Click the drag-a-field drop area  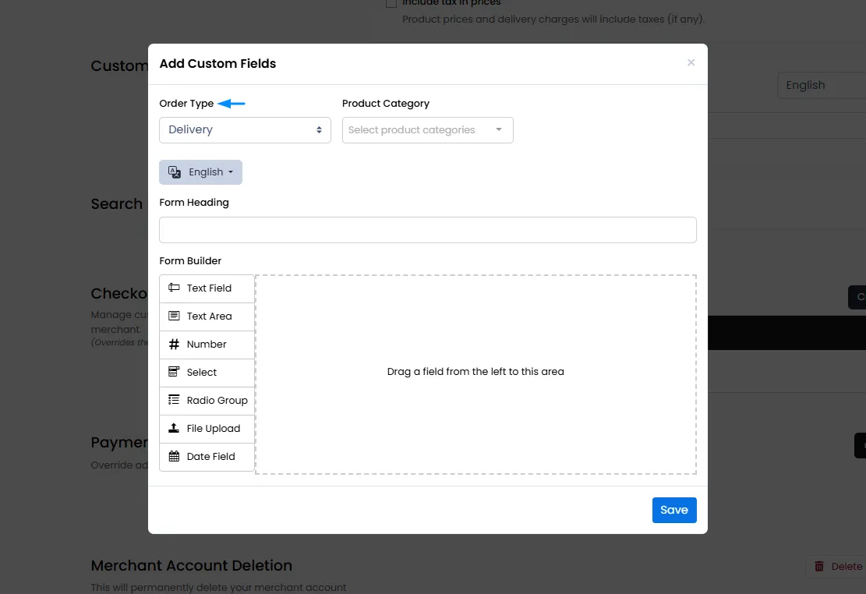coord(475,374)
